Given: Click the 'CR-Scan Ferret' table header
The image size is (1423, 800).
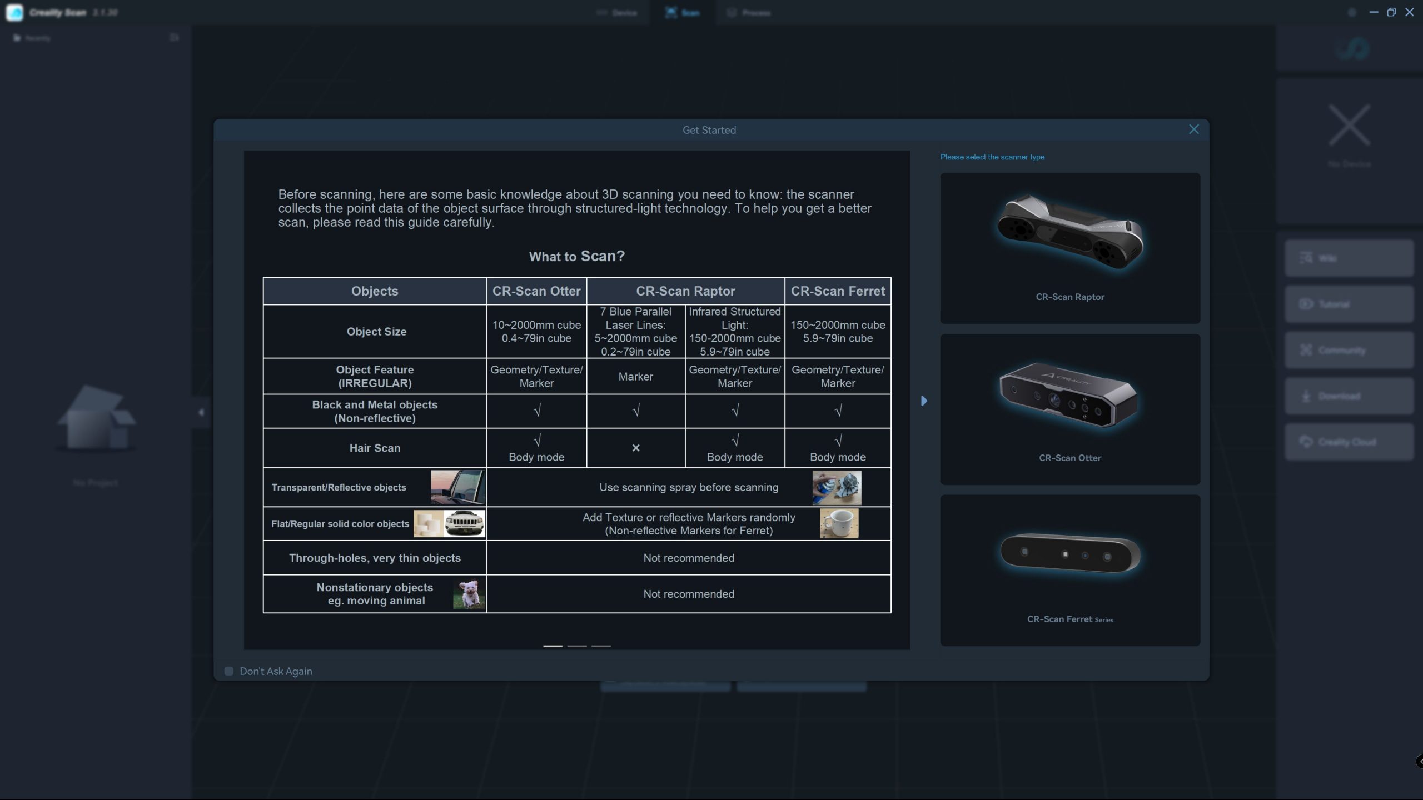Looking at the screenshot, I should [838, 291].
